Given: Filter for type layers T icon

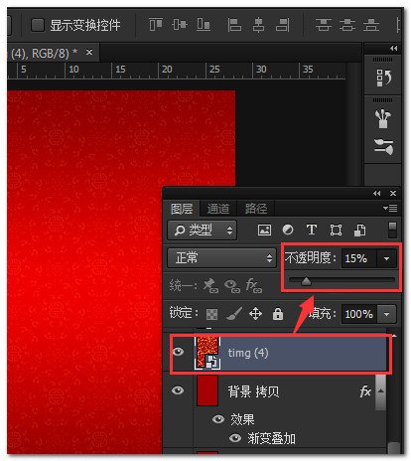Looking at the screenshot, I should click(312, 230).
